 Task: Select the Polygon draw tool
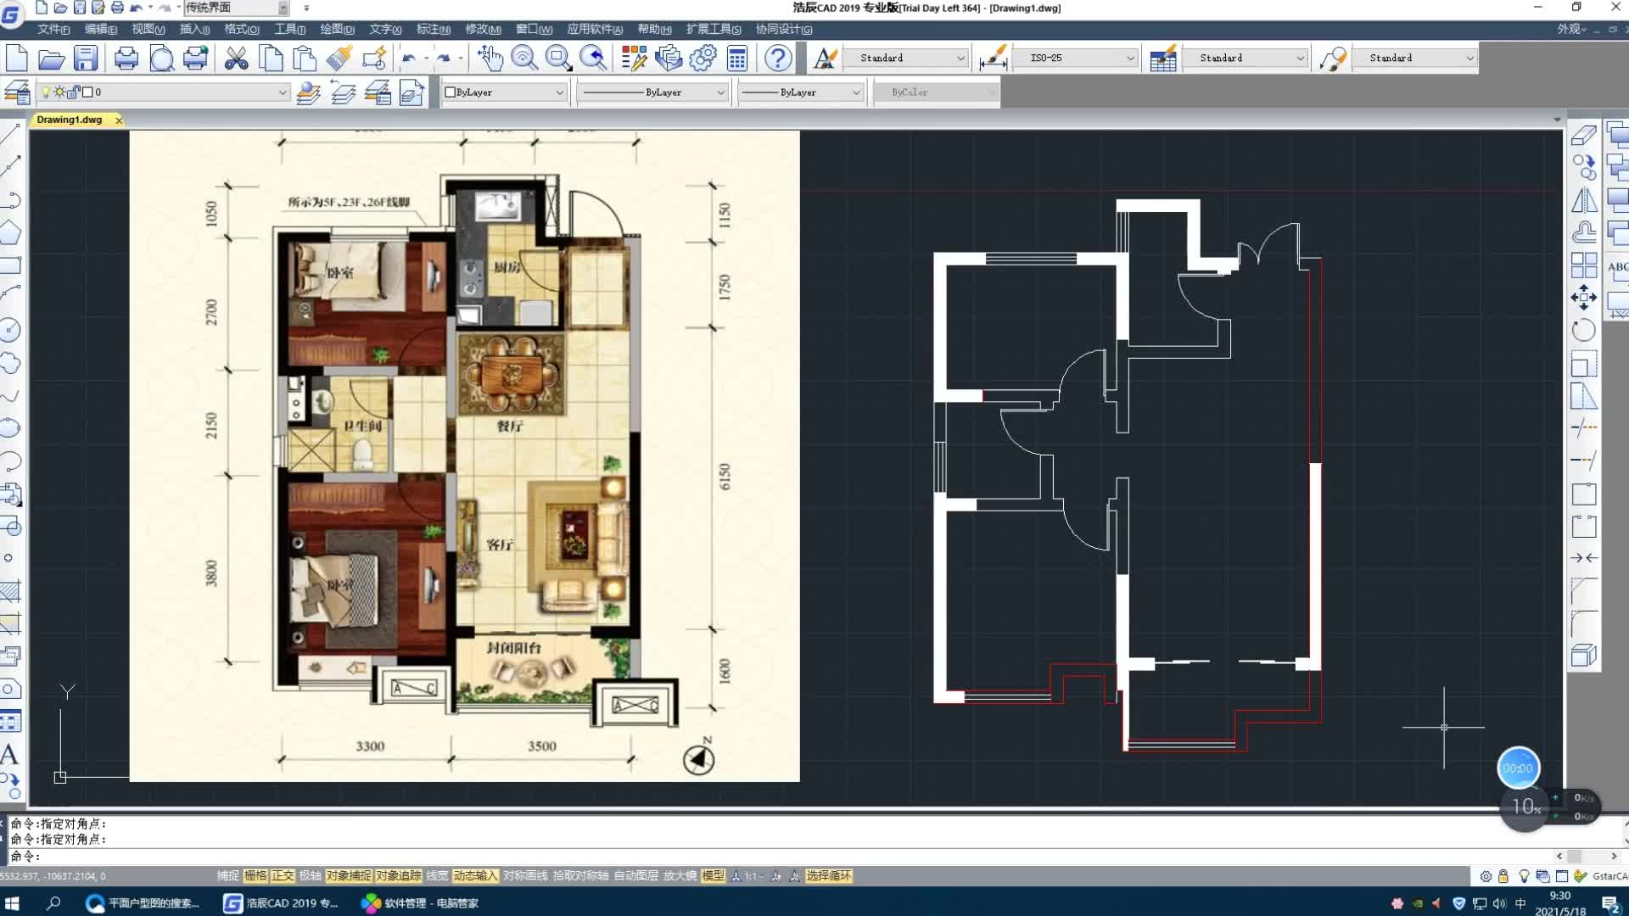[x=11, y=232]
